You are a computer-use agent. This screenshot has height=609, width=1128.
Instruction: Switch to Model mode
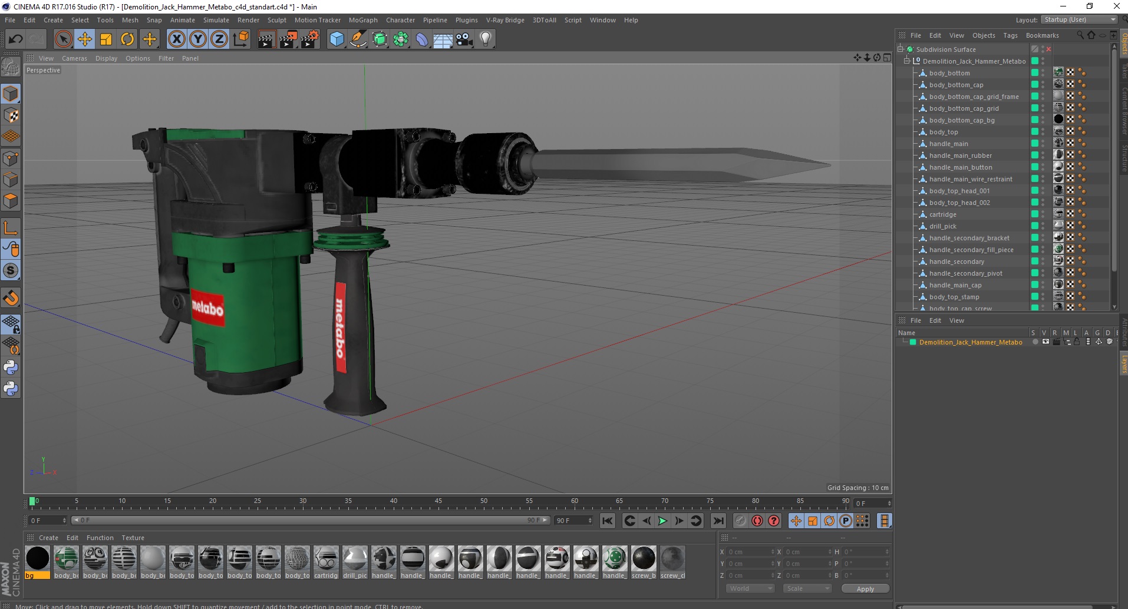(x=11, y=94)
